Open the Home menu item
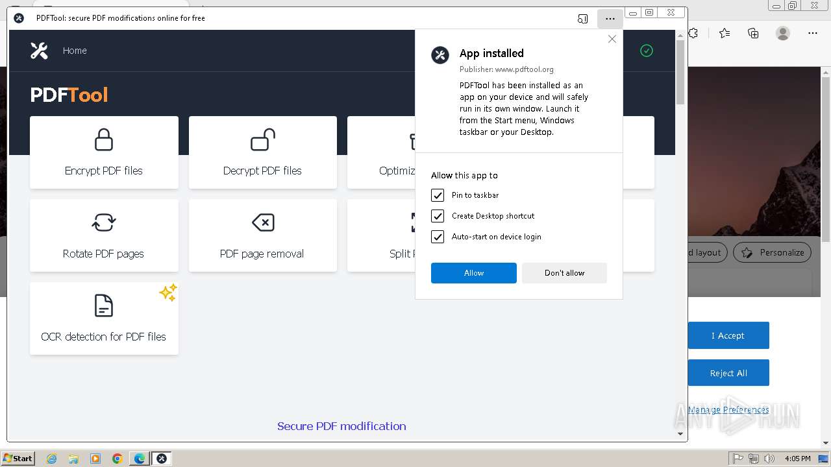Image resolution: width=831 pixels, height=467 pixels. pos(75,51)
